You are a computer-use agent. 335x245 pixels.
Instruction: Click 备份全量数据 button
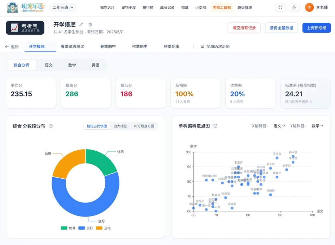pos(281,28)
